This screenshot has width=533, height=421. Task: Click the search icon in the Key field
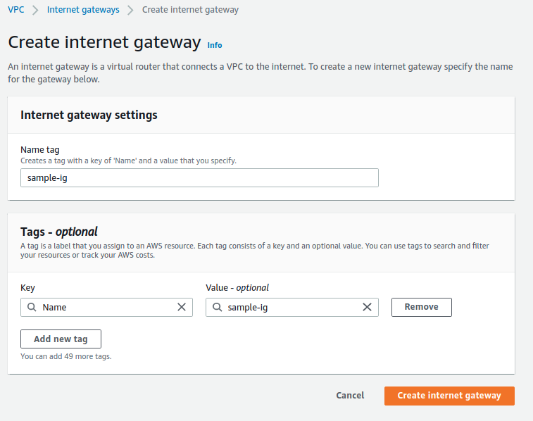point(32,307)
